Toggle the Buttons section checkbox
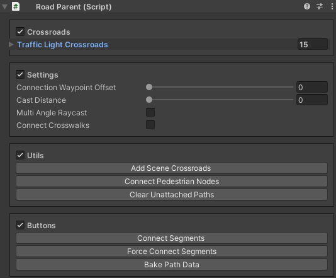The width and height of the screenshot is (336, 278). tap(20, 225)
